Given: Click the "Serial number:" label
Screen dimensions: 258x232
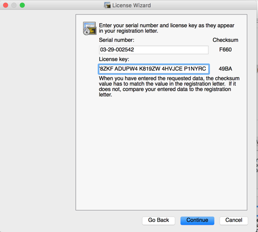Looking at the screenshot, I should (x=117, y=40).
